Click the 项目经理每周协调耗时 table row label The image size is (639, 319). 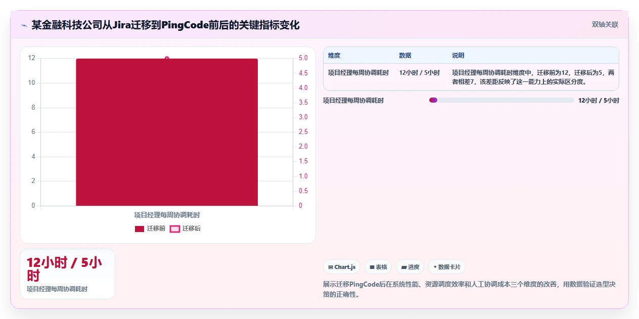(x=358, y=73)
